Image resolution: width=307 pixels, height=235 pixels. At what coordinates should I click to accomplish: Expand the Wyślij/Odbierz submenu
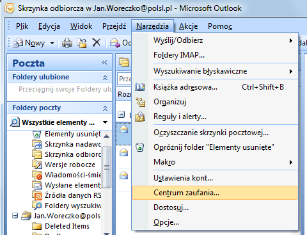coord(291,40)
